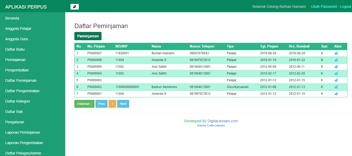Open the Aksi icon for loan P0000001
Viewport: 352px width, 156px height.
pos(336,93)
